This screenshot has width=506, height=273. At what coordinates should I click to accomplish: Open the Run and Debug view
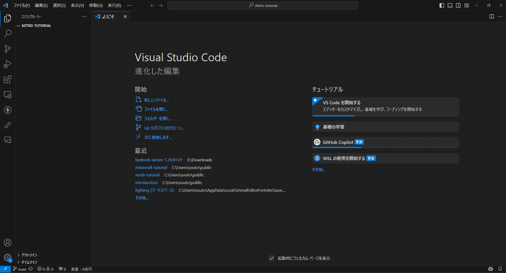pos(8,64)
